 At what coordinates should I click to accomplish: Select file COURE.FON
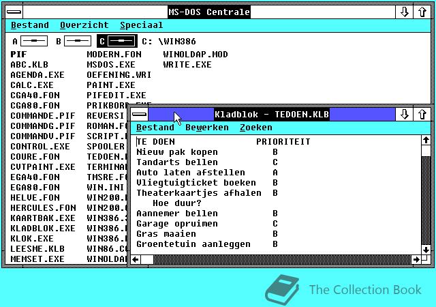pos(35,156)
